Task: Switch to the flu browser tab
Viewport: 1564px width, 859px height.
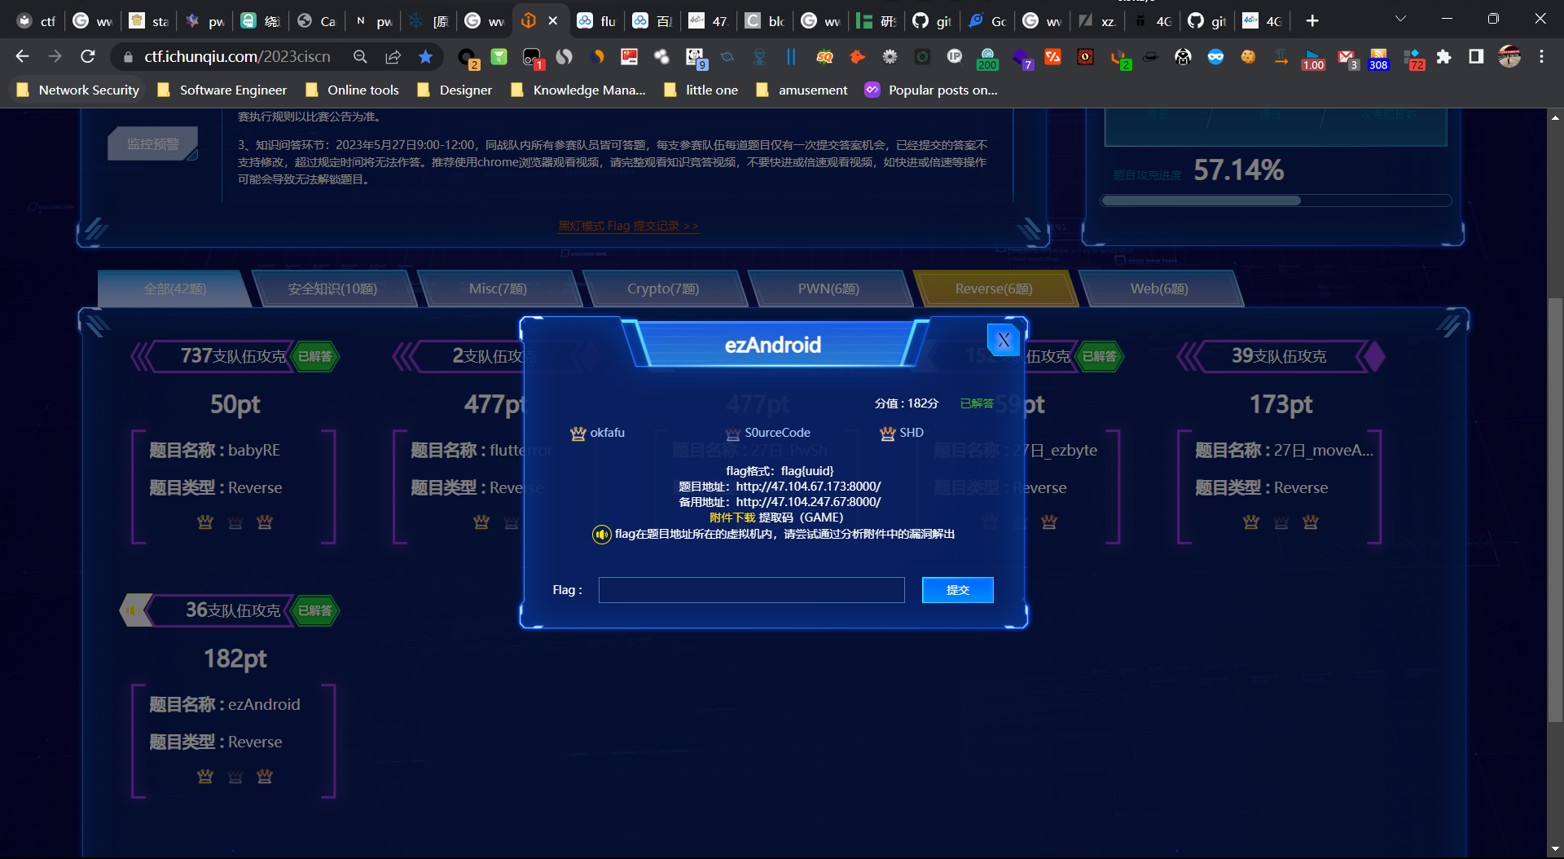Action: (595, 21)
